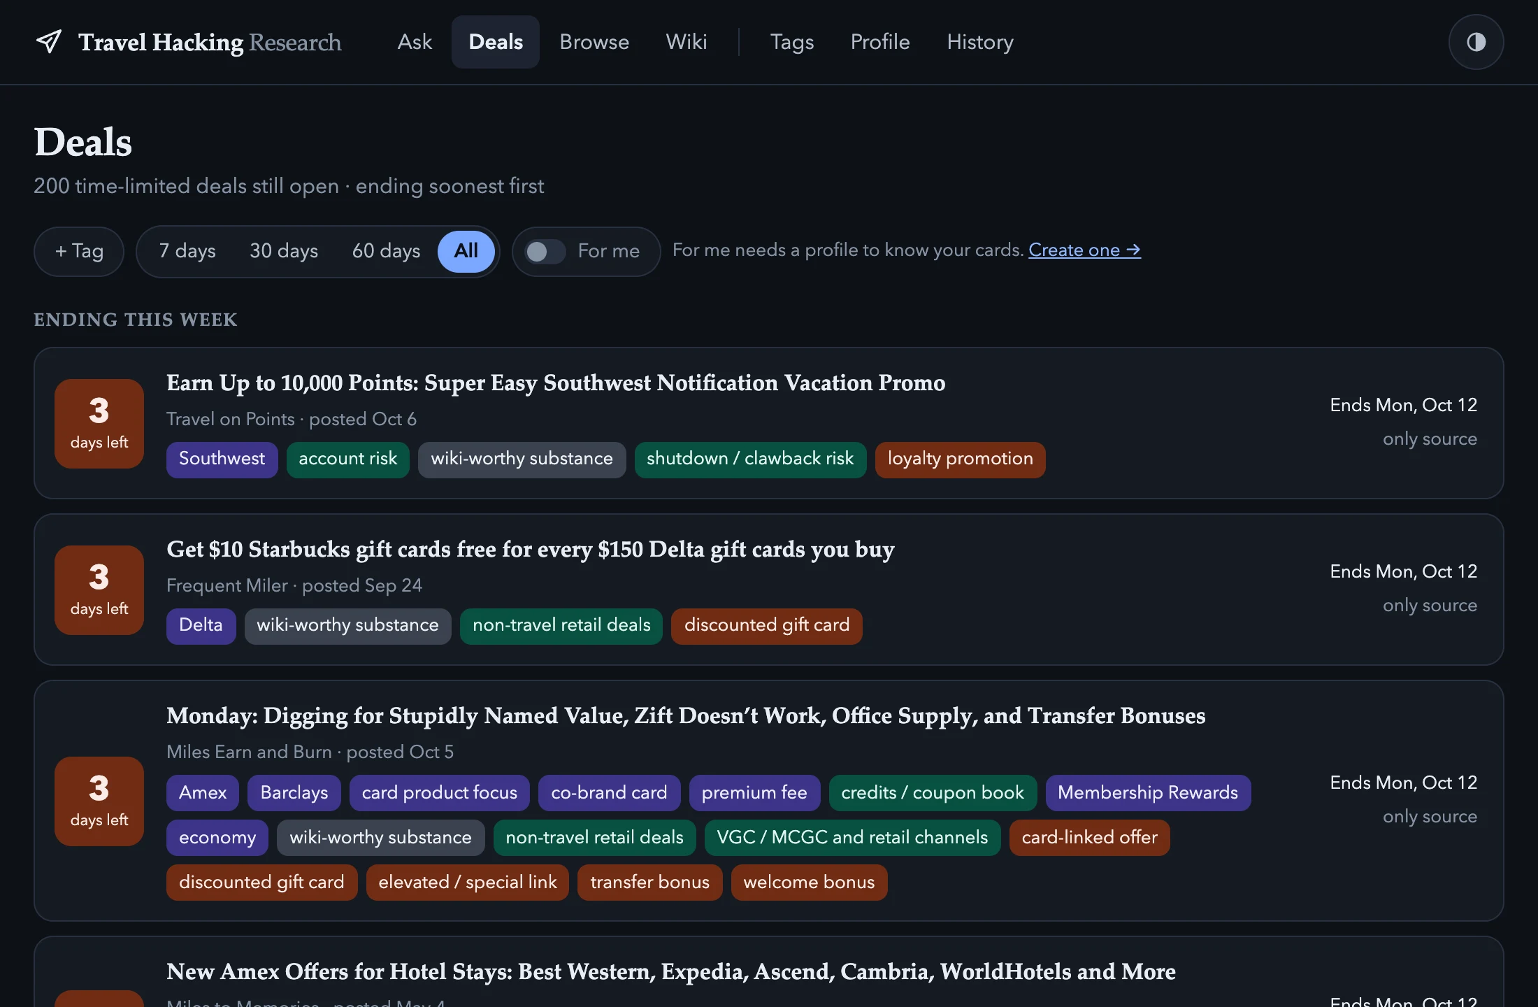Select the transfer bonus tag
The width and height of the screenshot is (1538, 1007).
point(649,883)
